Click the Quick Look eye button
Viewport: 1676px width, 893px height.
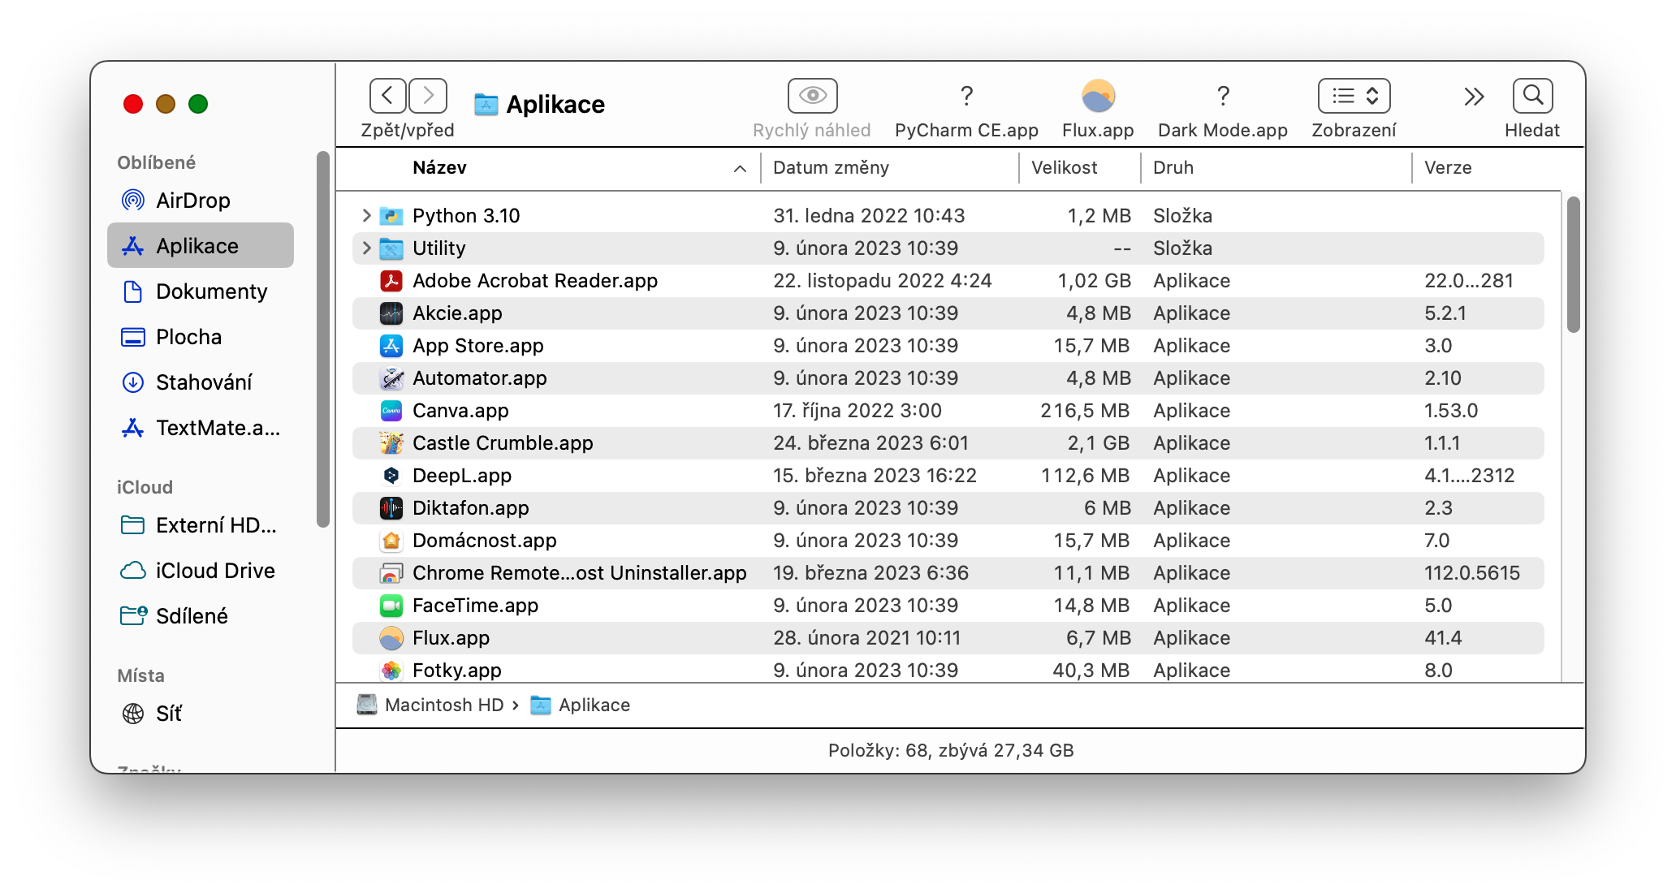point(812,96)
